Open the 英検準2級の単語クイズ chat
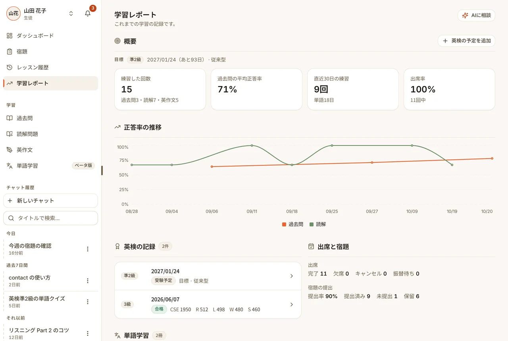This screenshot has height=341, width=508. click(44, 302)
